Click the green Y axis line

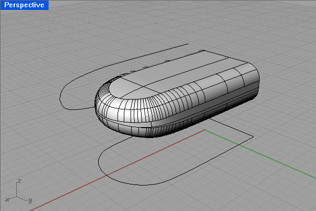point(260,154)
